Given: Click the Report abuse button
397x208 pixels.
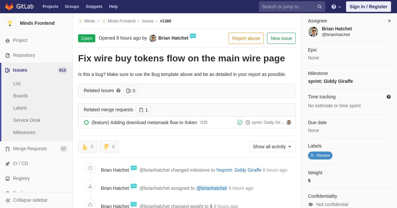Looking at the screenshot, I should pos(246,38).
